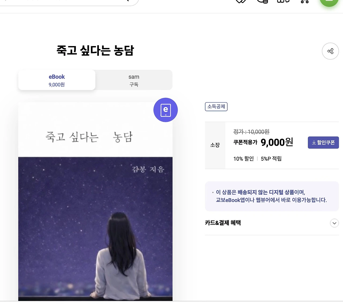Viewport: 343px width, 305px height.
Task: Click the 소장 option cell
Action: coord(215,145)
